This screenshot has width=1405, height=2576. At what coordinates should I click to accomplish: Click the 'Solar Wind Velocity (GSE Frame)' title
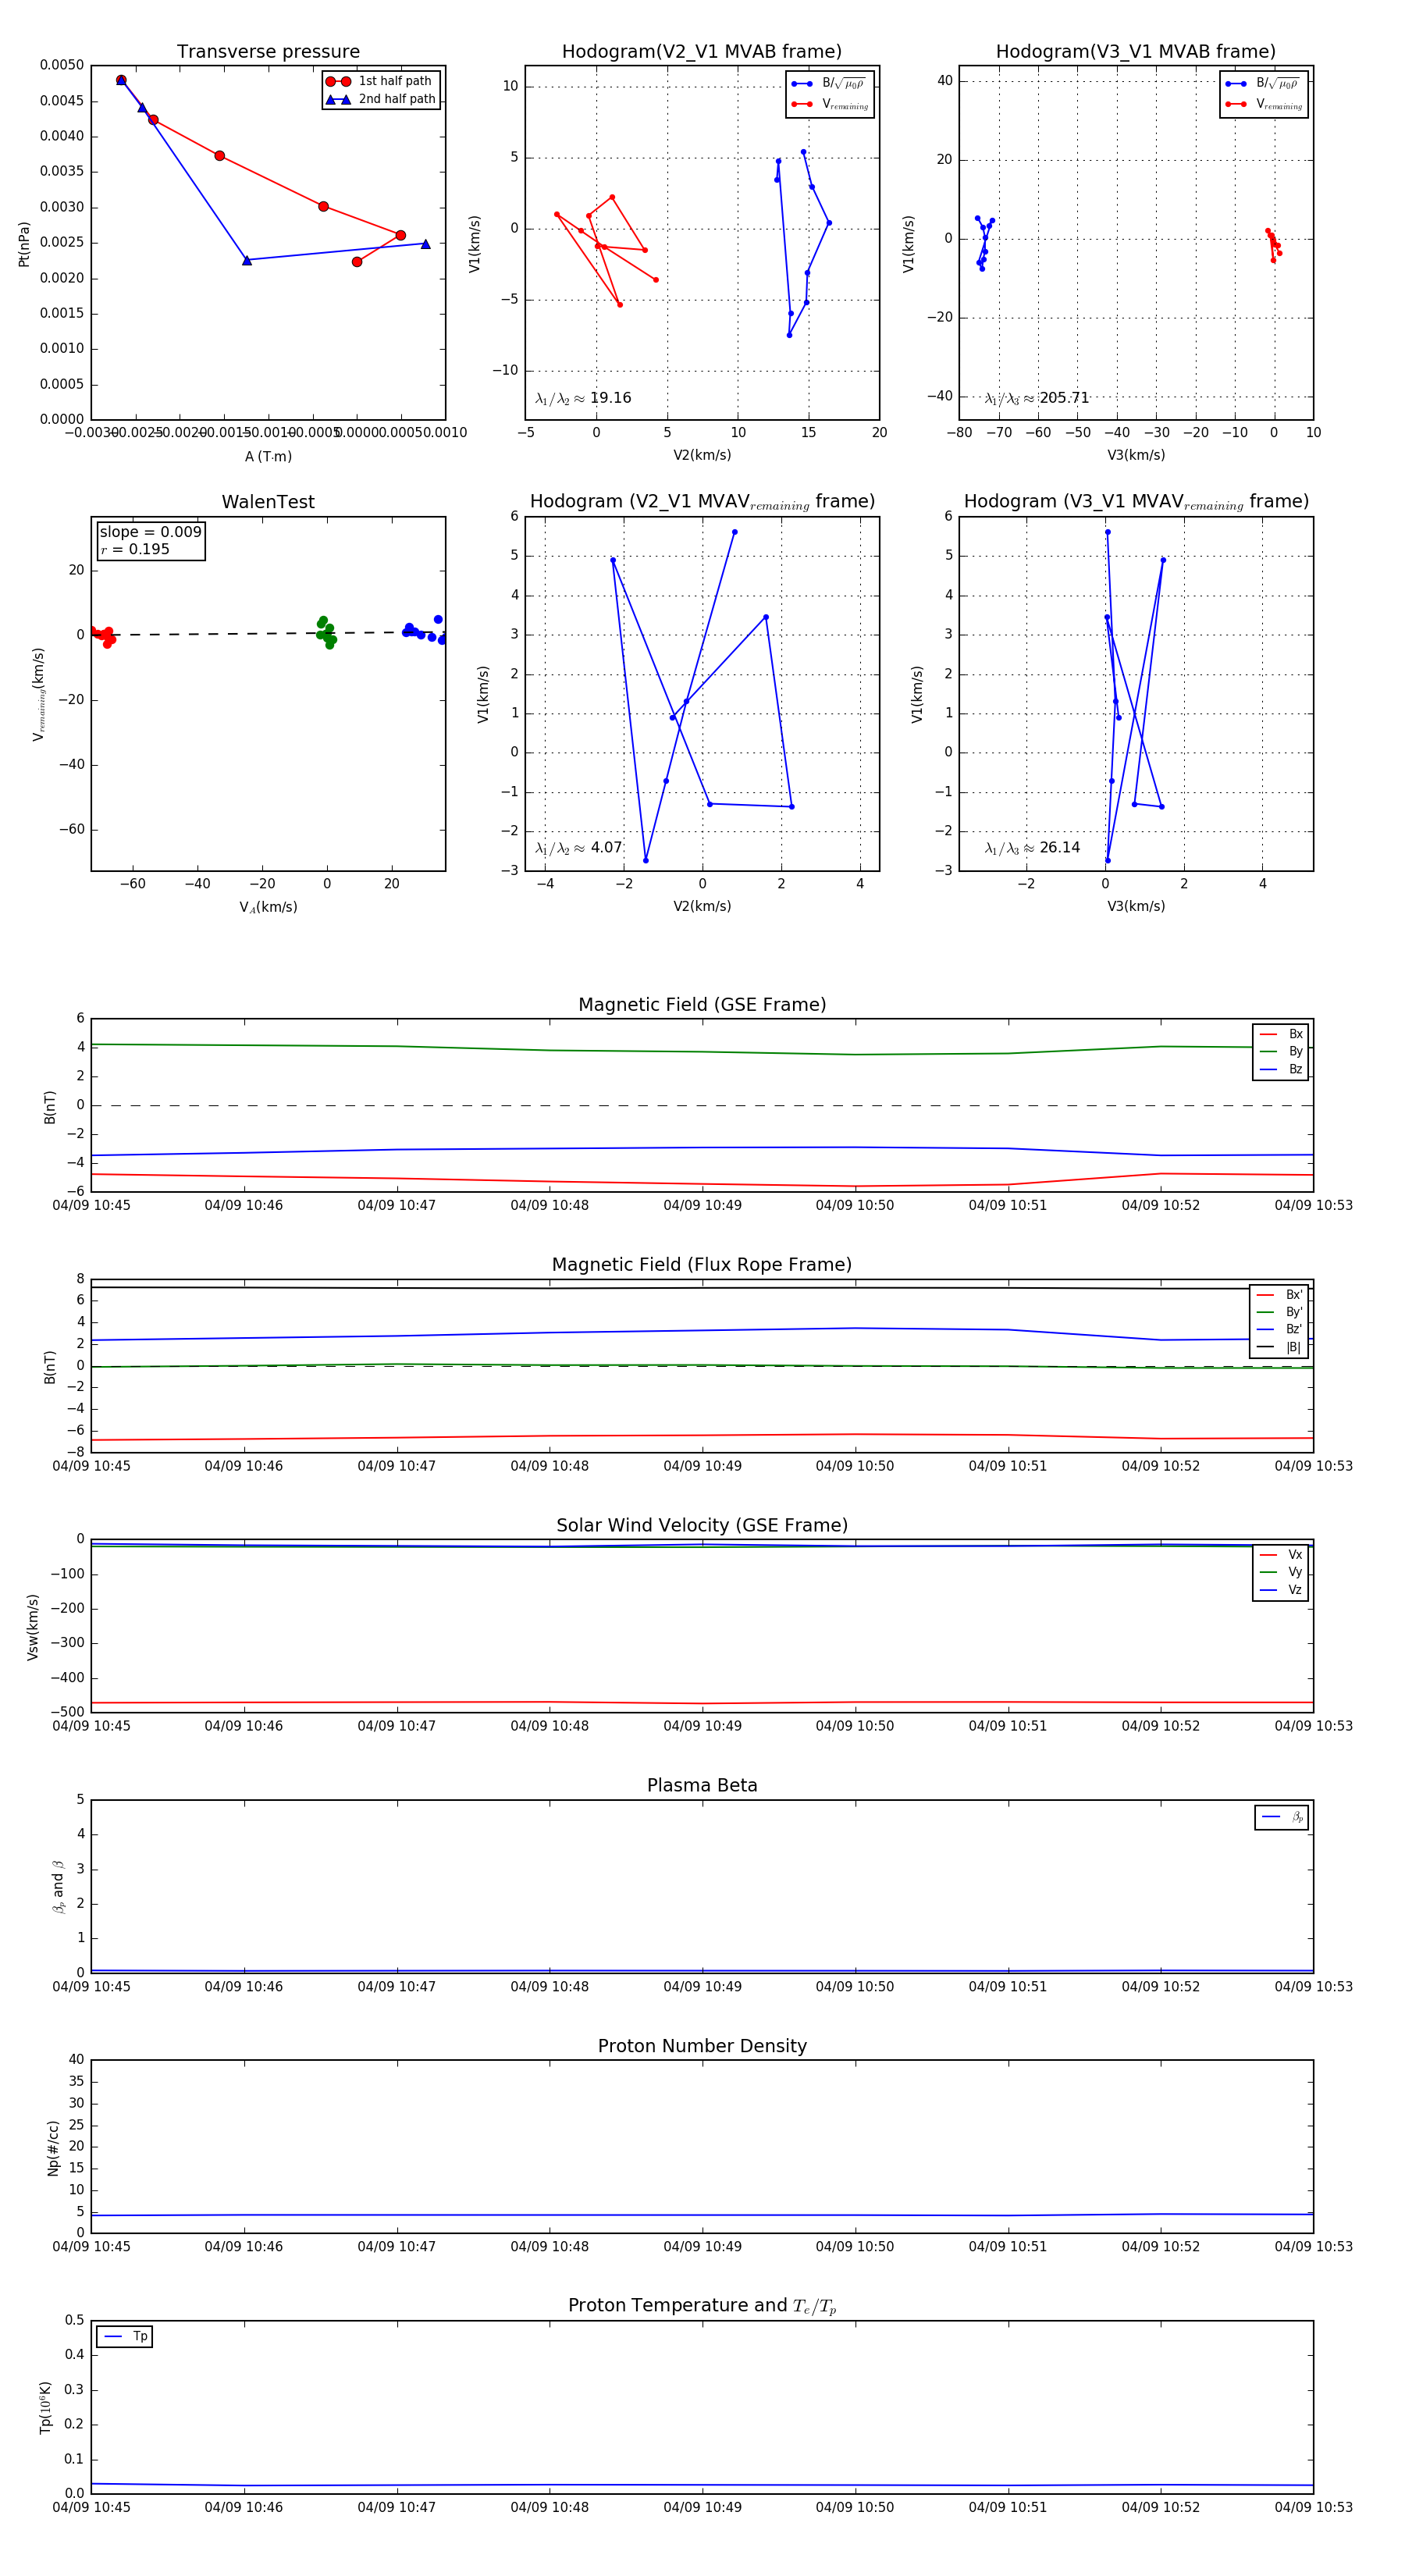pos(702,1525)
